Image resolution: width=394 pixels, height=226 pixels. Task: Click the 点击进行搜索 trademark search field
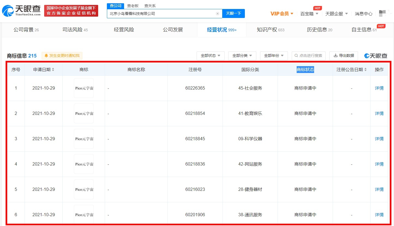(308, 56)
